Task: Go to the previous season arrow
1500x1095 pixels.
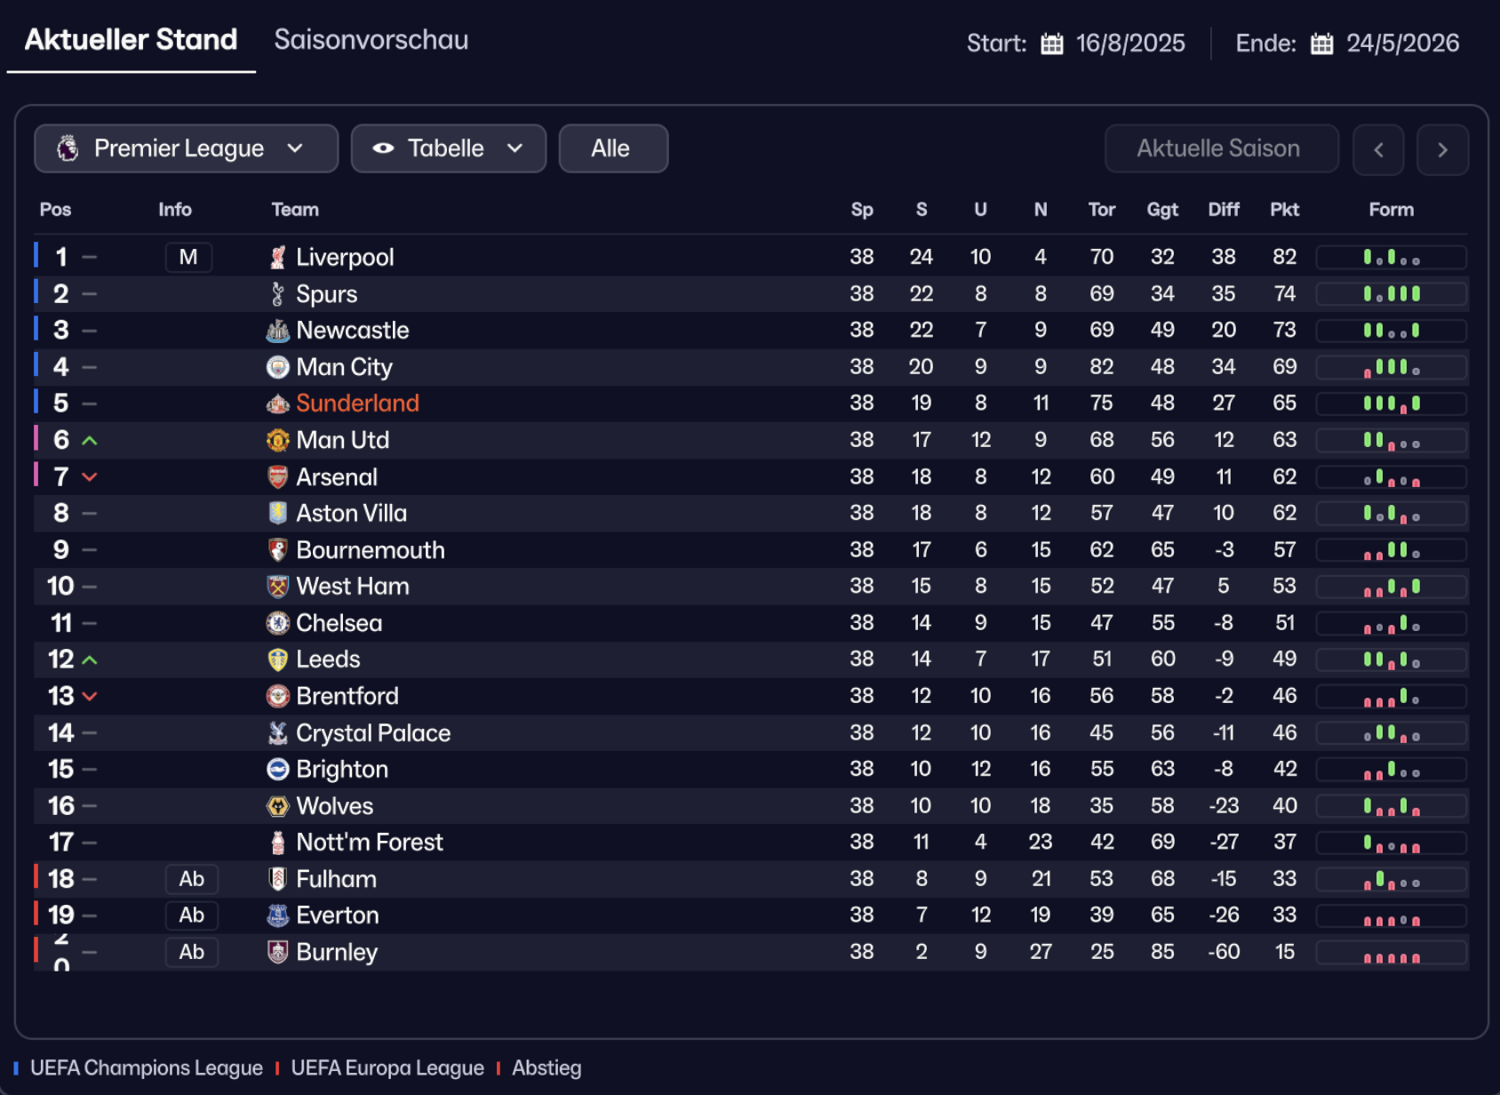Action: (1378, 150)
